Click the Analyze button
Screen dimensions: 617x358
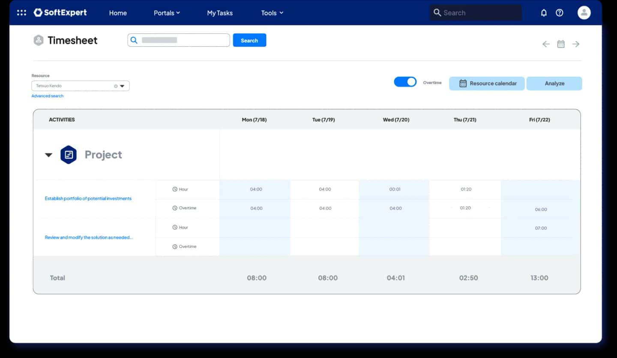tap(554, 84)
